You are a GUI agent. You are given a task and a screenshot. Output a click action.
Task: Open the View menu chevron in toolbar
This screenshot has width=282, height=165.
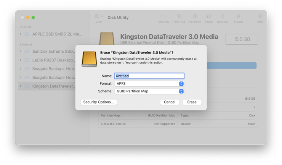pyautogui.click(x=103, y=16)
